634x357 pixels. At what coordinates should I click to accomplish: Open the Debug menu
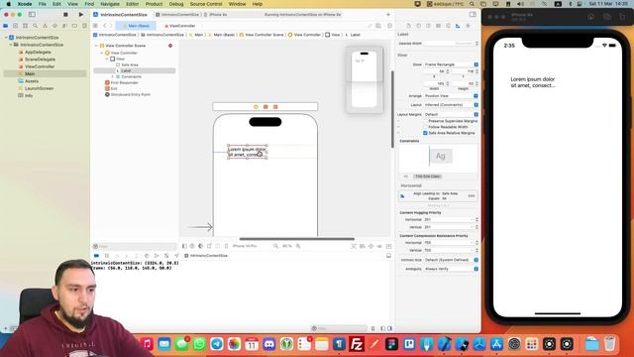coord(176,4)
